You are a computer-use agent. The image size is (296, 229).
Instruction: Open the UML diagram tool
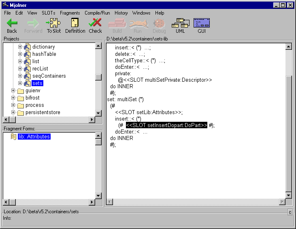180,23
